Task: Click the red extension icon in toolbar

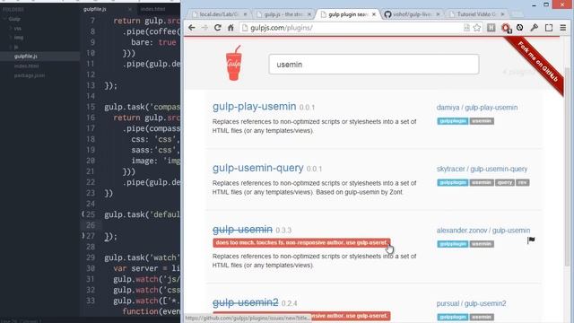Action: pos(506,28)
